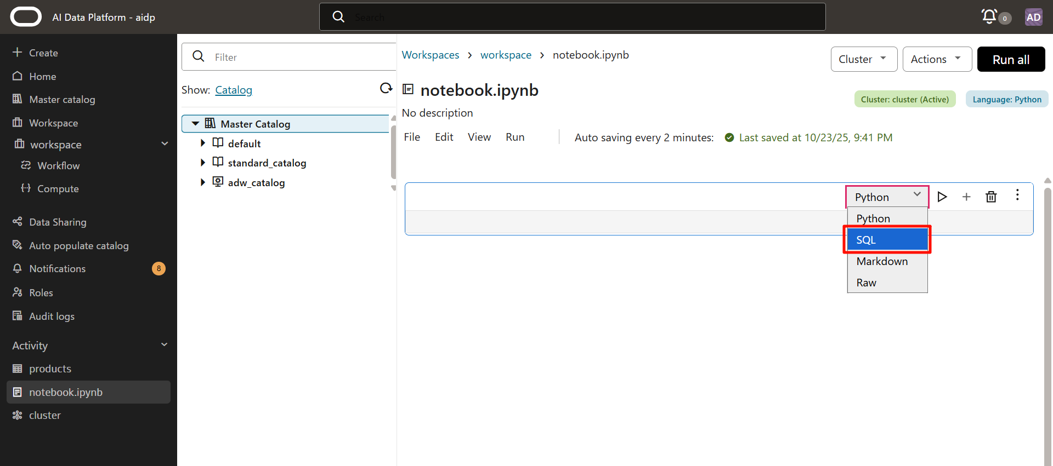Click the Workspace sidebar icon
Screen dimensions: 1053x466
(x=18, y=122)
